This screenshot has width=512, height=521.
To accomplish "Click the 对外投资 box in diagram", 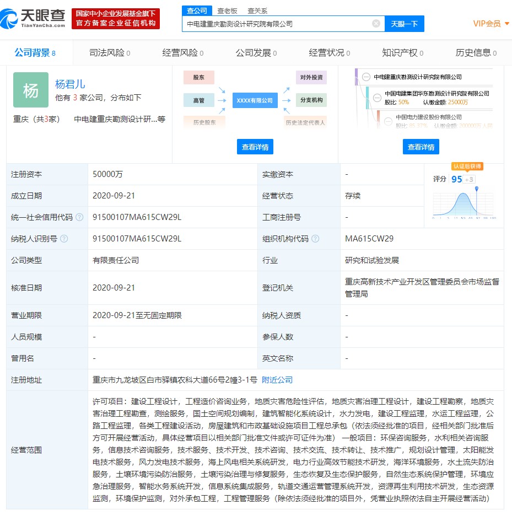I will click(311, 77).
